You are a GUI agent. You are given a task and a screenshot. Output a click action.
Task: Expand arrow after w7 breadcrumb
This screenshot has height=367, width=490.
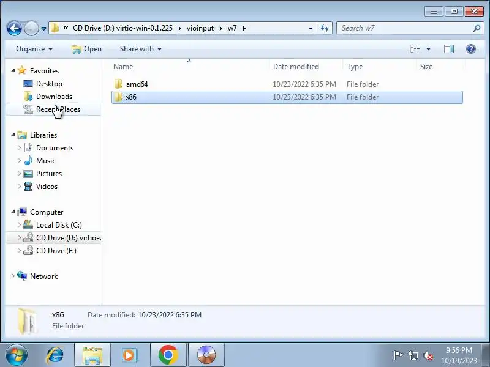(x=244, y=28)
